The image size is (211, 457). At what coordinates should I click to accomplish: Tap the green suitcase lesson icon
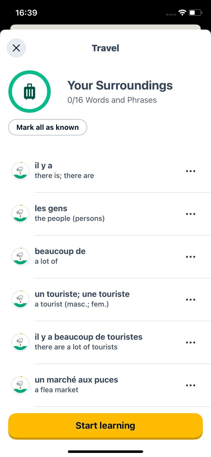coord(30,92)
